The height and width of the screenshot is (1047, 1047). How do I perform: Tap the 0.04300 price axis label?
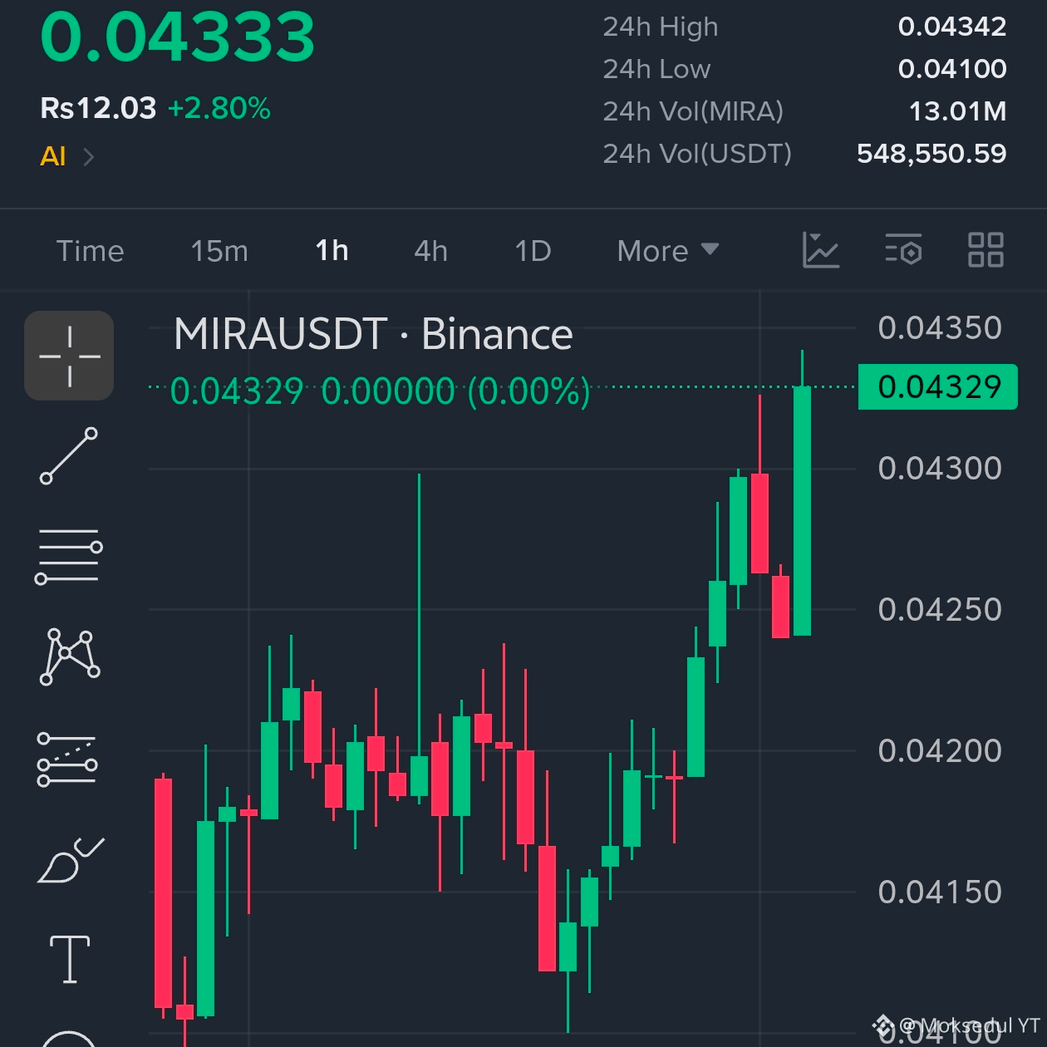coord(940,469)
